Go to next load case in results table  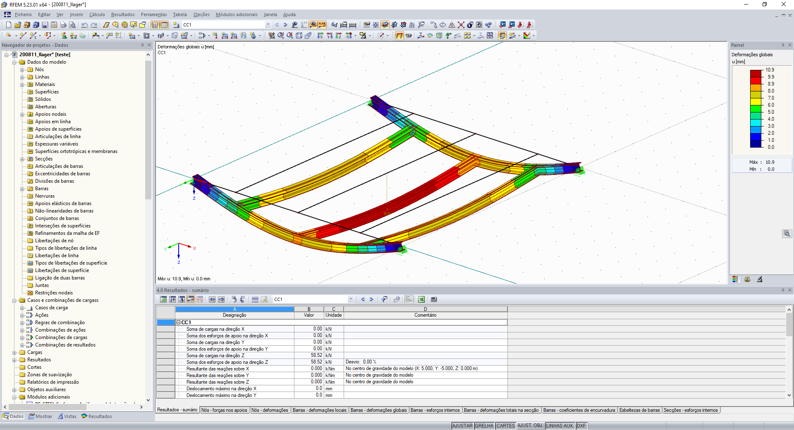(371, 299)
